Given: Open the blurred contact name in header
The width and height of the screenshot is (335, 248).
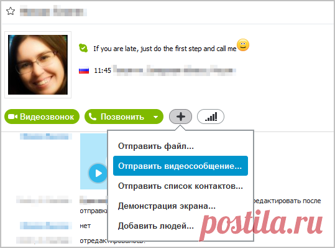Looking at the screenshot, I should pos(53,12).
